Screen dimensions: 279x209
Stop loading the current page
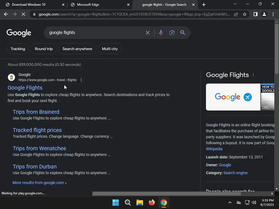pos(23,14)
